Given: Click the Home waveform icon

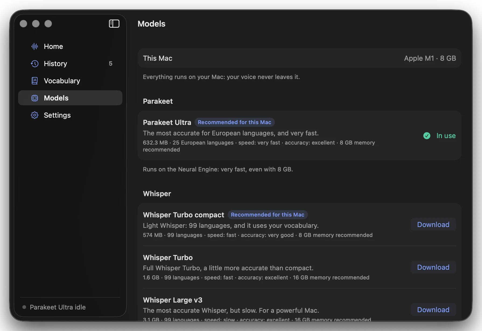Looking at the screenshot, I should (35, 46).
